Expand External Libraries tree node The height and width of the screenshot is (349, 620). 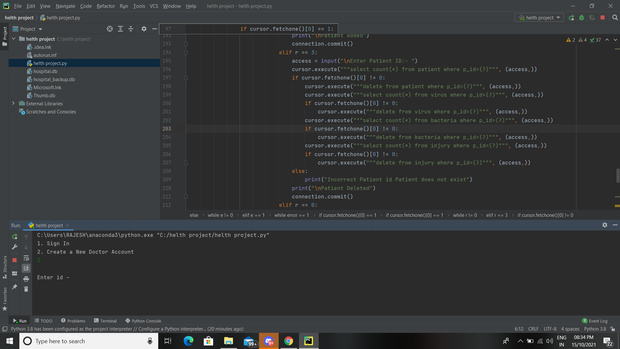(x=13, y=103)
